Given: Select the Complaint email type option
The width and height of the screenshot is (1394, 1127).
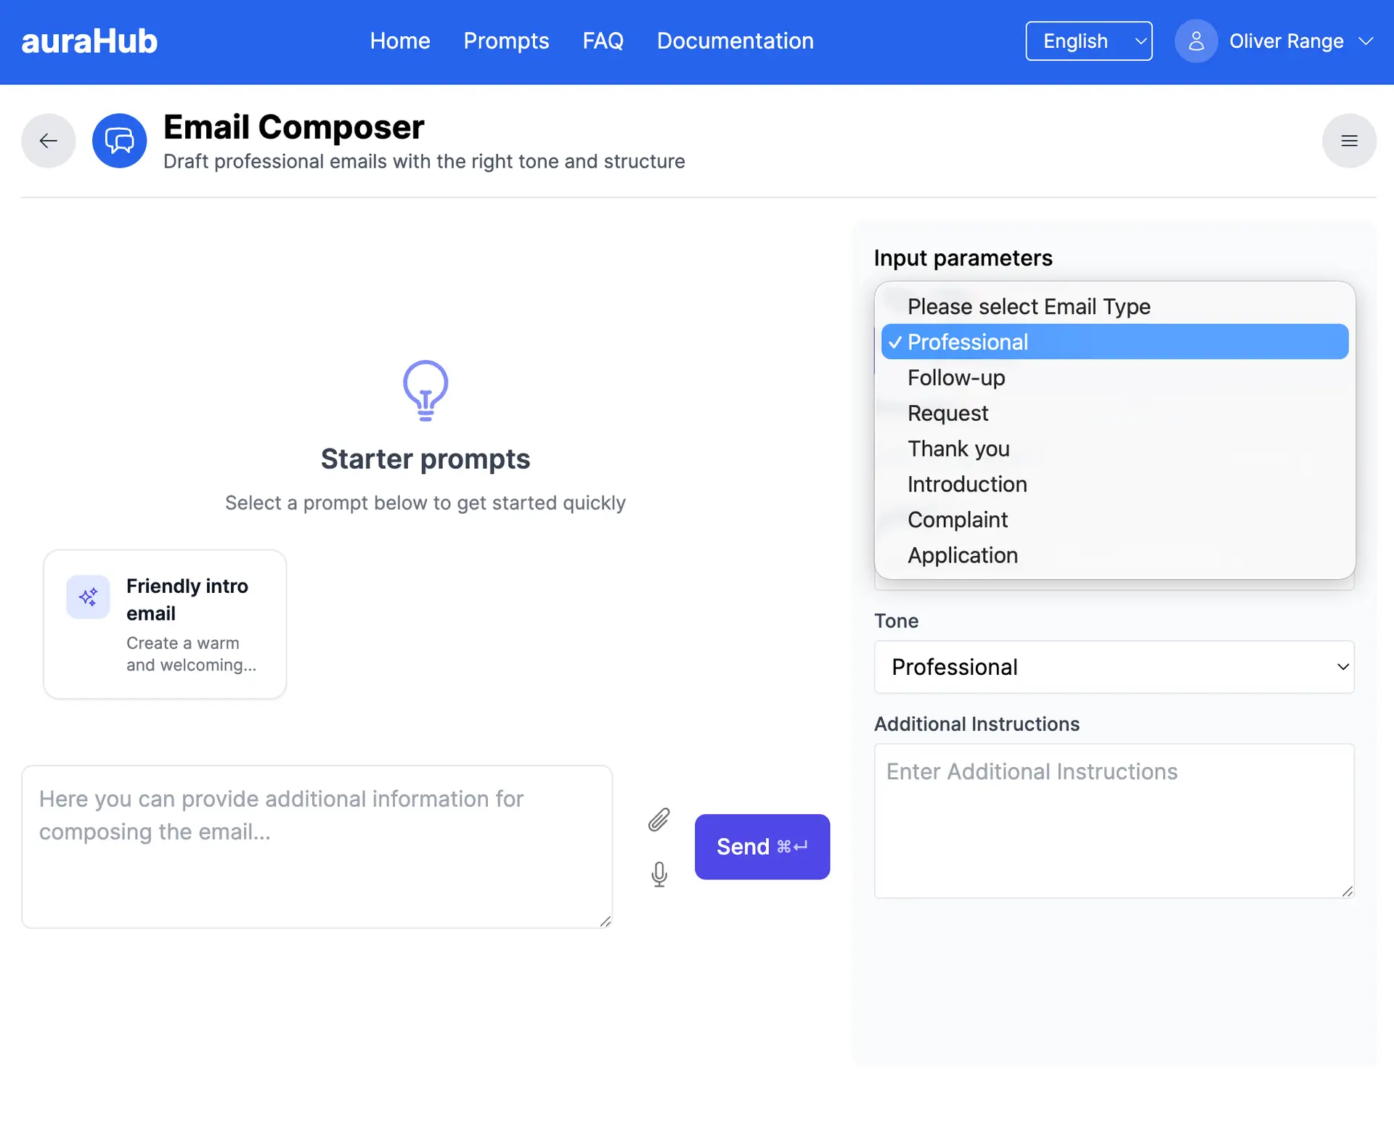Looking at the screenshot, I should coord(957,520).
